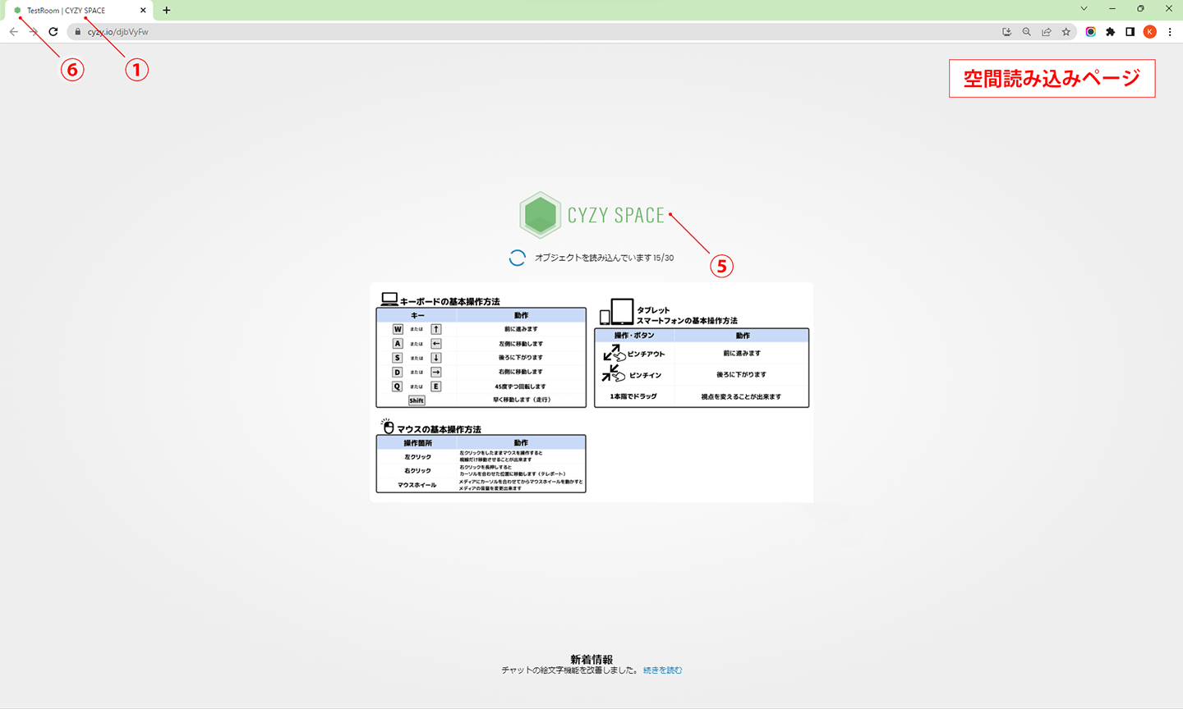This screenshot has width=1183, height=709.
Task: Click the loading spinner icon
Action: click(x=517, y=258)
